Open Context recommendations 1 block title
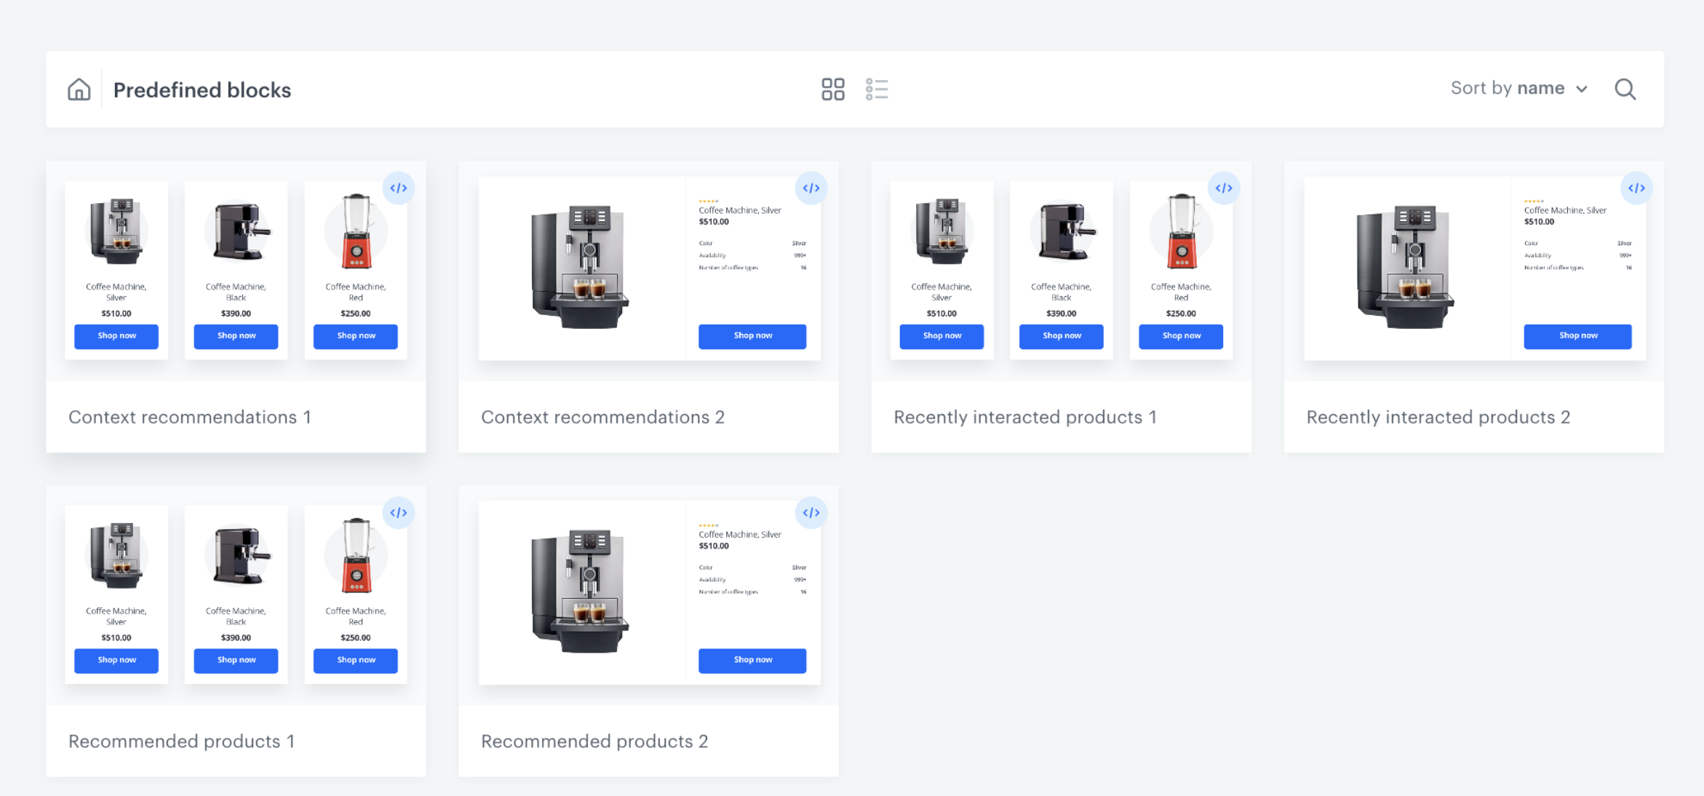Viewport: 1704px width, 796px height. coord(190,417)
